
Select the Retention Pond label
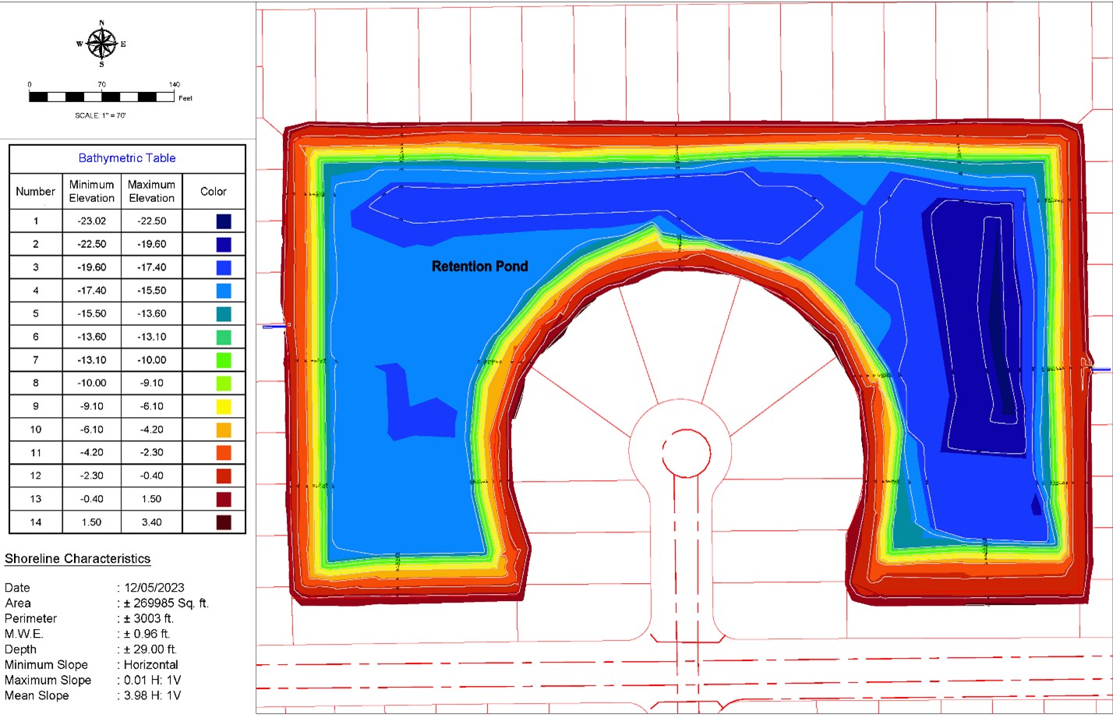click(480, 267)
